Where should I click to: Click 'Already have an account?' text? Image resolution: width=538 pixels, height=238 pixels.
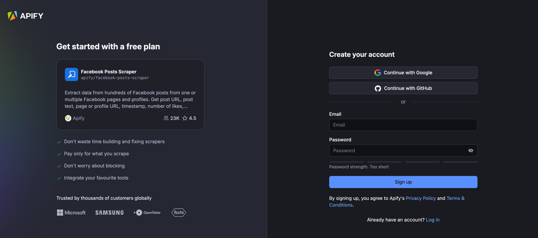pos(396,220)
